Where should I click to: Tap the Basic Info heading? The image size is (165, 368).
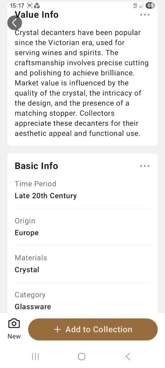pyautogui.click(x=36, y=166)
